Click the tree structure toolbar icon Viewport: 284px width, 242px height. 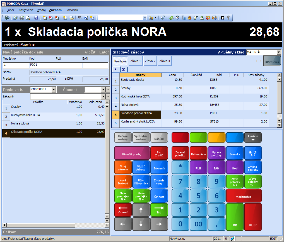tap(184, 18)
